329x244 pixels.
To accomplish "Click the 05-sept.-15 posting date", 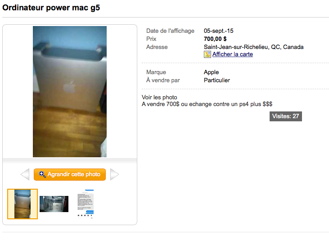I will click(x=218, y=31).
